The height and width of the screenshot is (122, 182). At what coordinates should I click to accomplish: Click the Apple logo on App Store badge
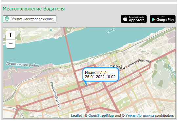[x=125, y=19]
